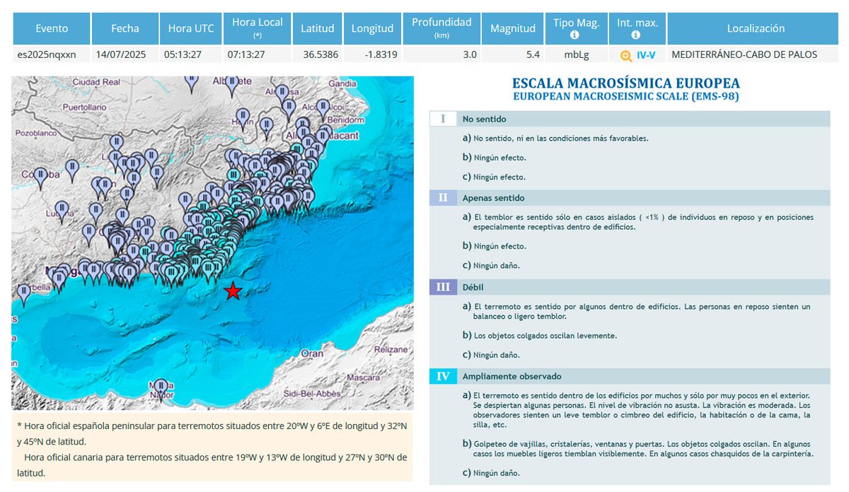849x492 pixels.
Task: Sort by Fecha column header
Action: pyautogui.click(x=125, y=28)
